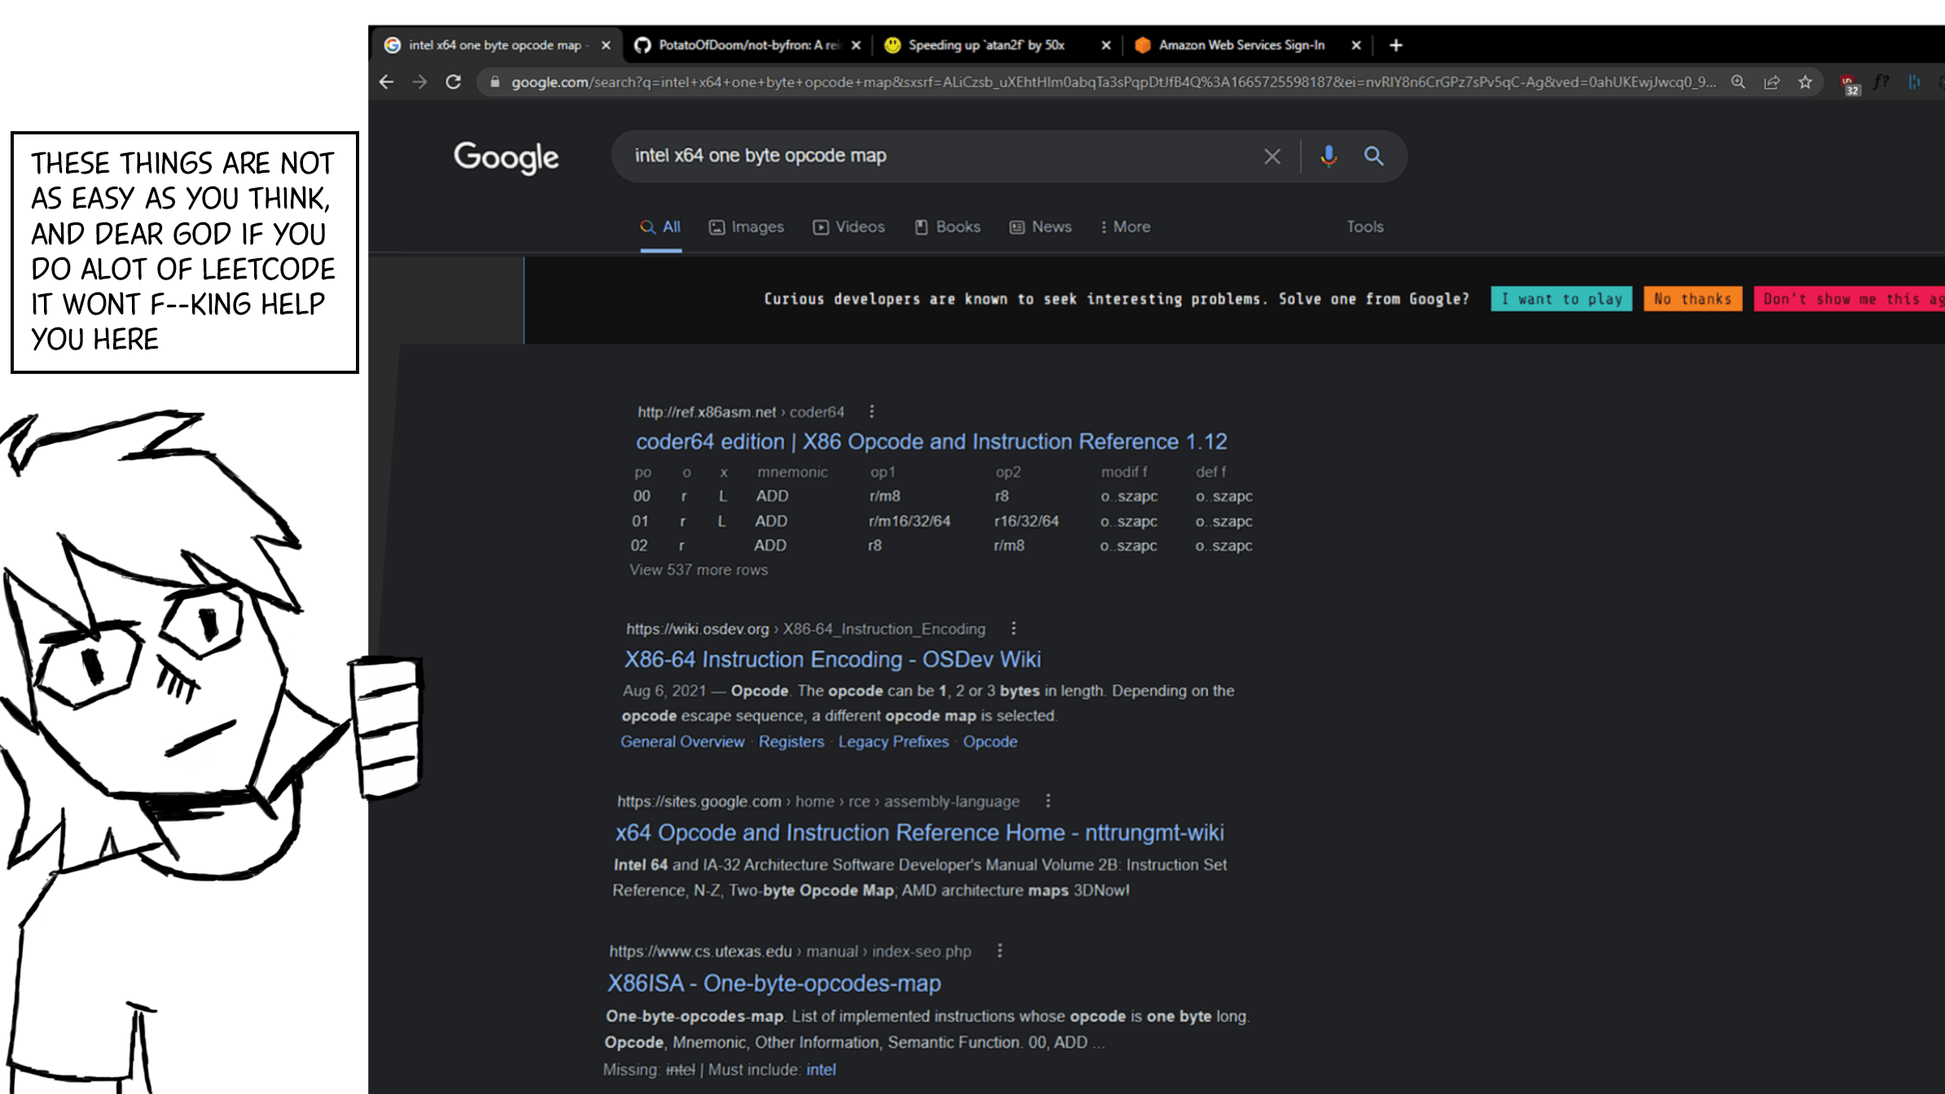1945x1094 pixels.
Task: Choose Don't show me this again
Action: pyautogui.click(x=1851, y=299)
